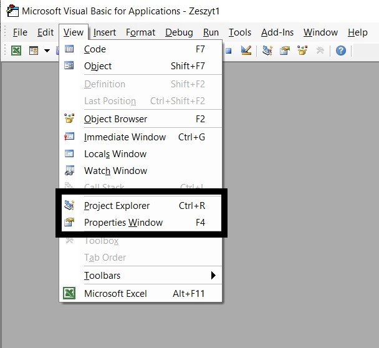The image size is (379, 348).
Task: Click the VBA application title bar icon
Action: coord(12,11)
